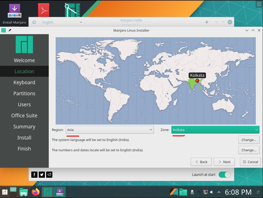Select Install step in sidebar
This screenshot has width=263, height=198.
pyautogui.click(x=24, y=138)
